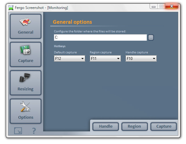Expand the Default capture hotkey dropdown
This screenshot has height=144, width=186.
tap(69, 59)
